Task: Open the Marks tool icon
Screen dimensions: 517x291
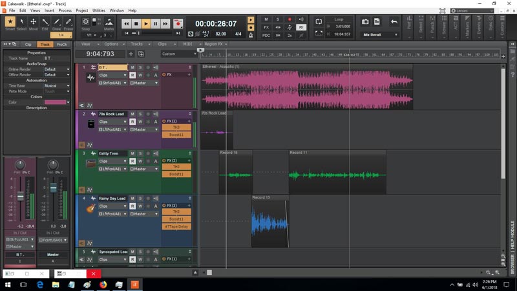Action: click(x=109, y=22)
